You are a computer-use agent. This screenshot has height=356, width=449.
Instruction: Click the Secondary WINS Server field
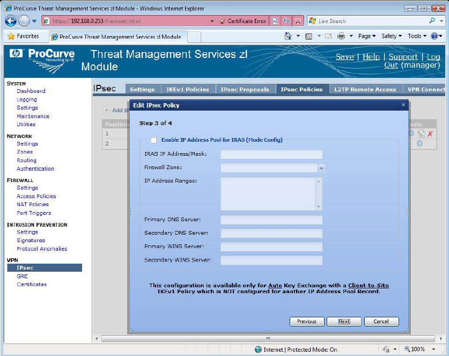pos(271,260)
